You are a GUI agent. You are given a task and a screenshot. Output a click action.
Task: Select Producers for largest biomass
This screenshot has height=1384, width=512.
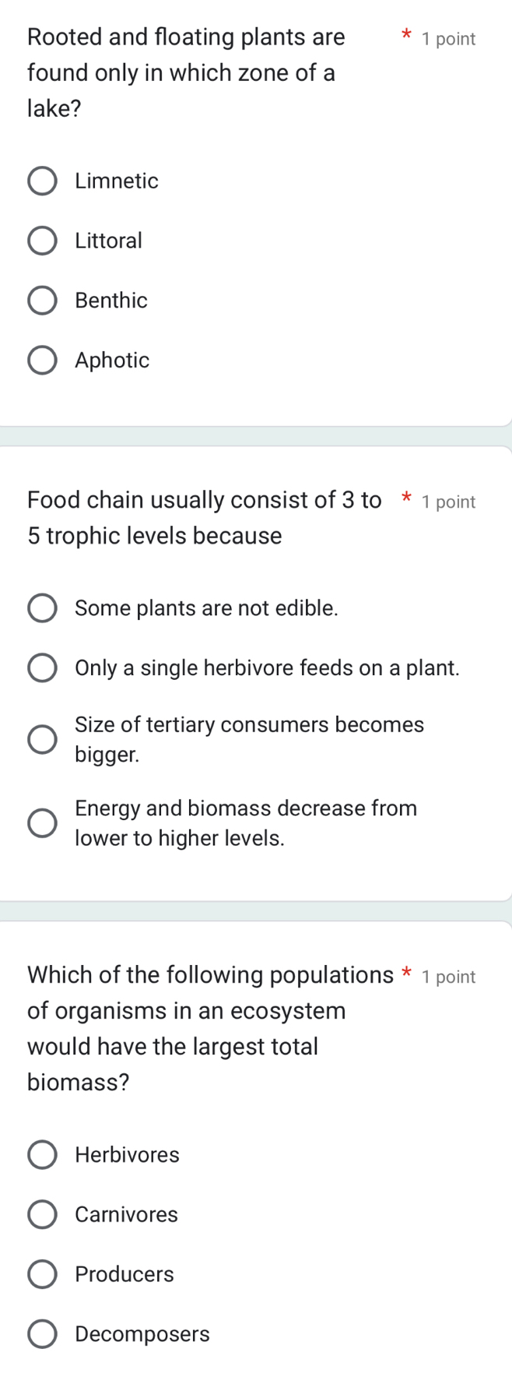(x=42, y=1275)
